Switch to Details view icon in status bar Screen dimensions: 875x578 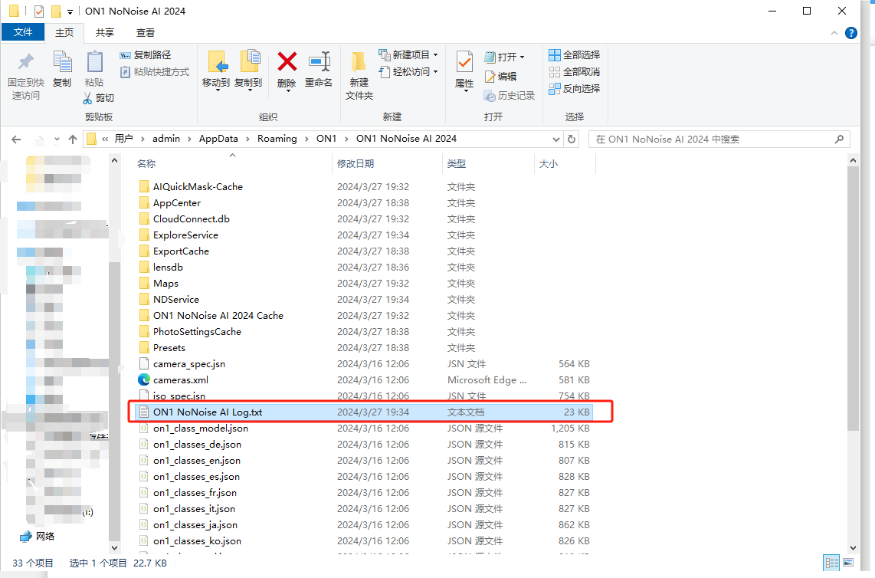coord(831,563)
